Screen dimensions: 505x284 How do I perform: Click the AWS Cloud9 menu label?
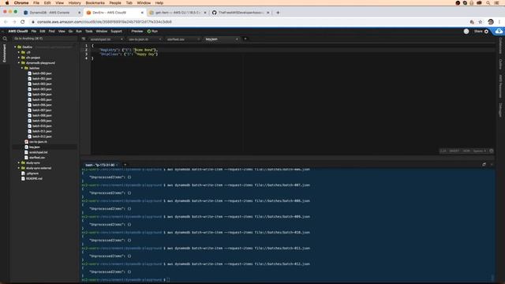18,32
